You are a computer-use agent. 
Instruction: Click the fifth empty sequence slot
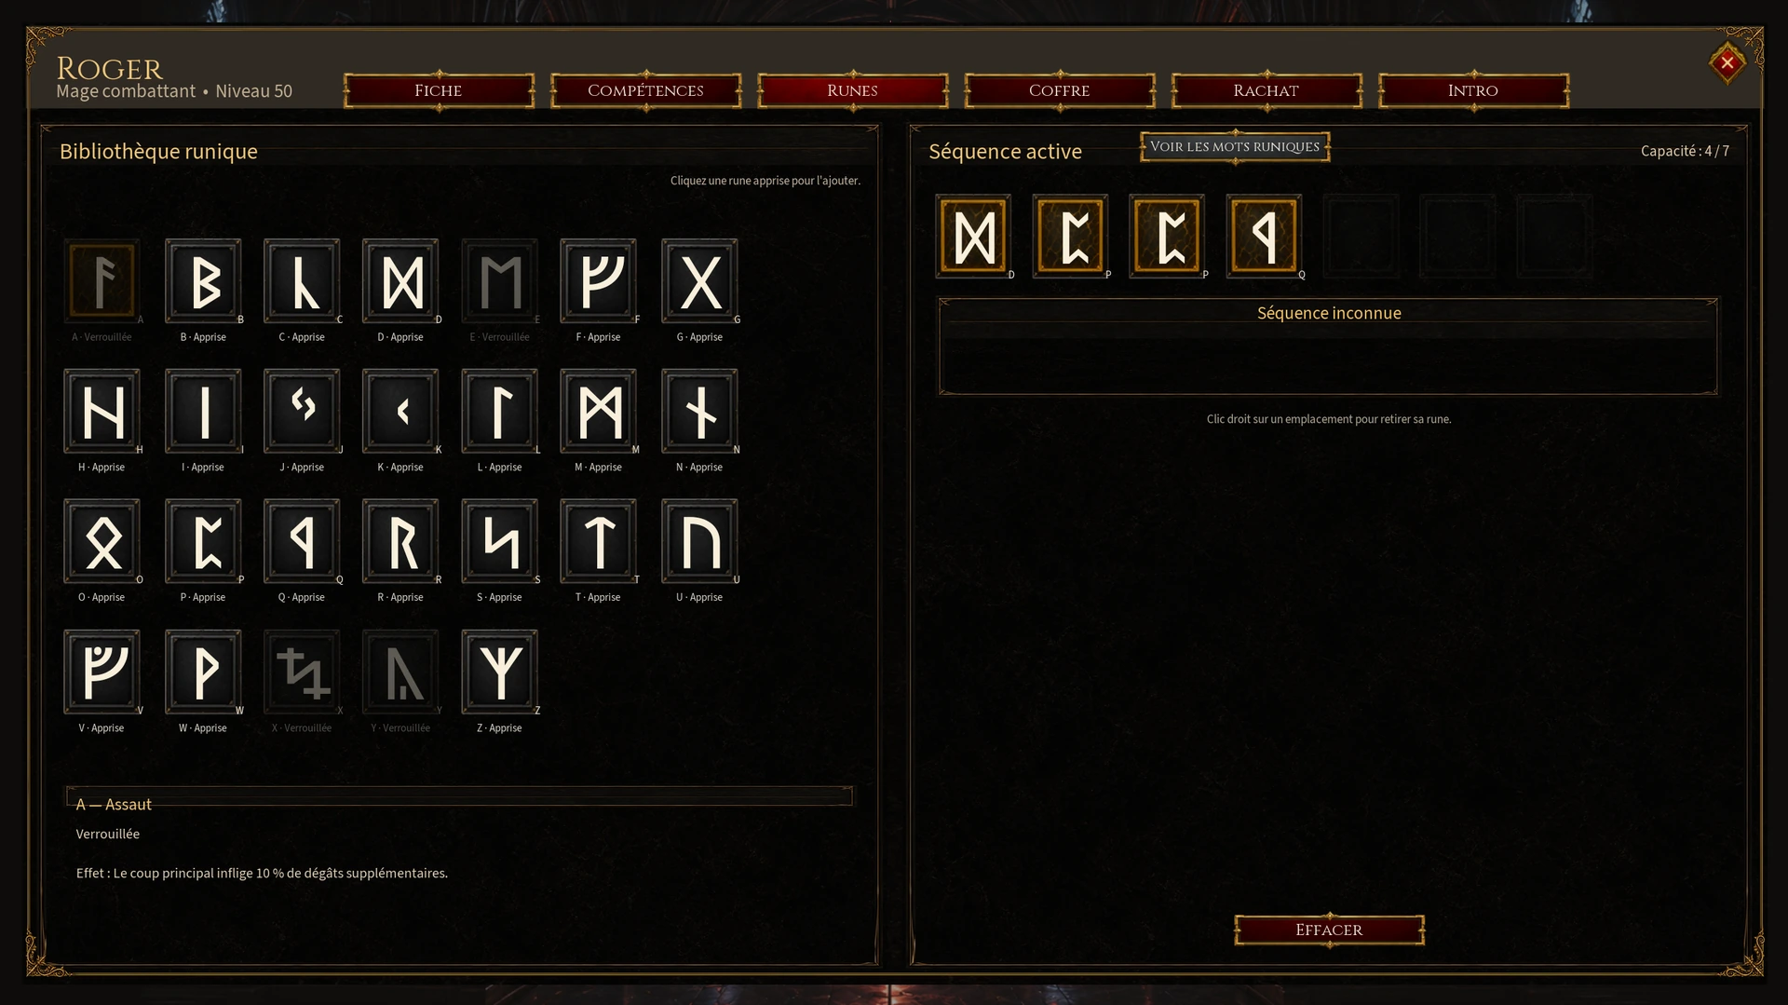point(1361,237)
